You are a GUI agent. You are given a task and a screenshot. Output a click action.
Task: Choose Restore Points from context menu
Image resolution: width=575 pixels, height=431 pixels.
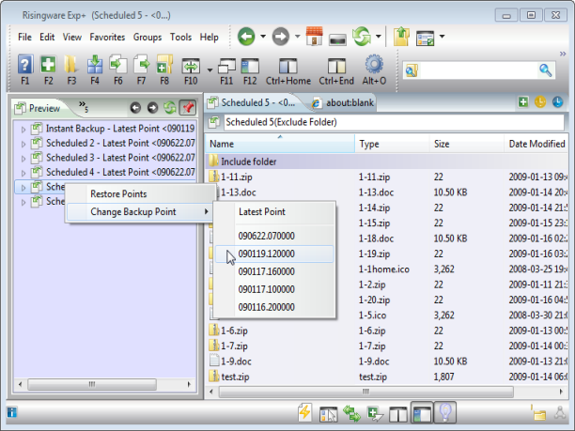tap(117, 193)
